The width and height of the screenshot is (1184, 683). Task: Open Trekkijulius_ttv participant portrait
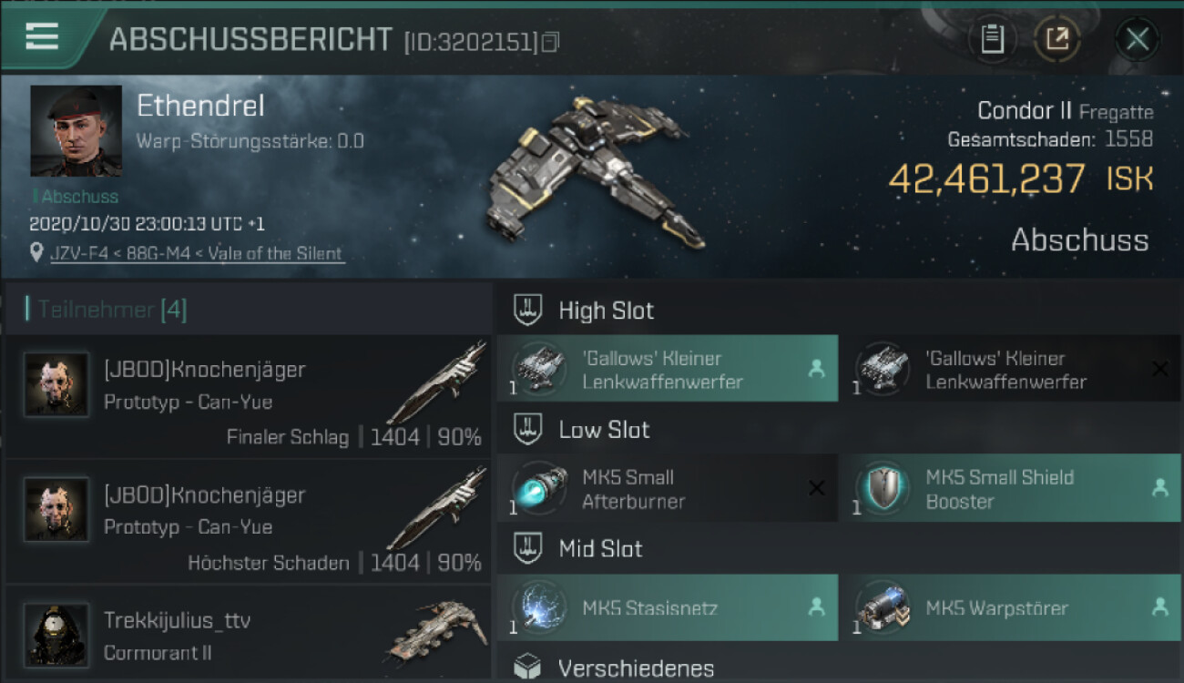[56, 635]
